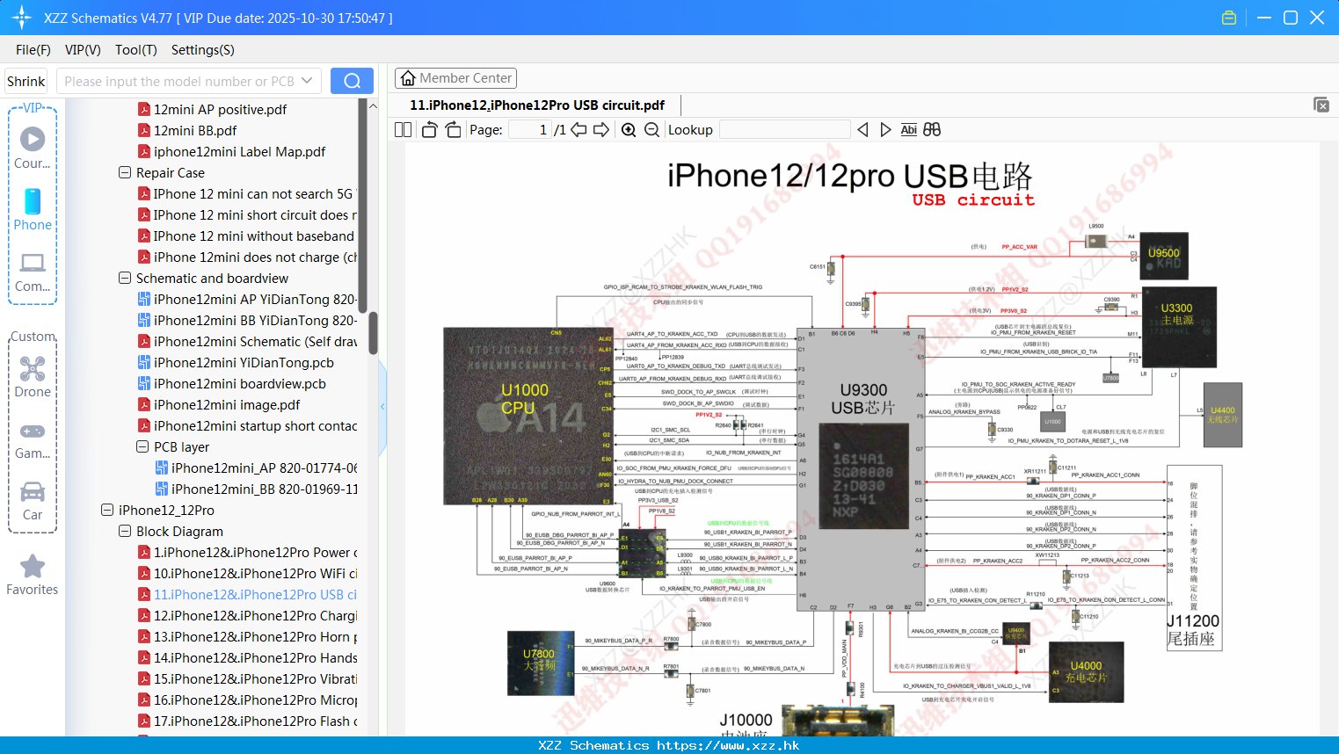Open iphone12mini Label Map.pdf
The width and height of the screenshot is (1339, 754).
pyautogui.click(x=231, y=152)
